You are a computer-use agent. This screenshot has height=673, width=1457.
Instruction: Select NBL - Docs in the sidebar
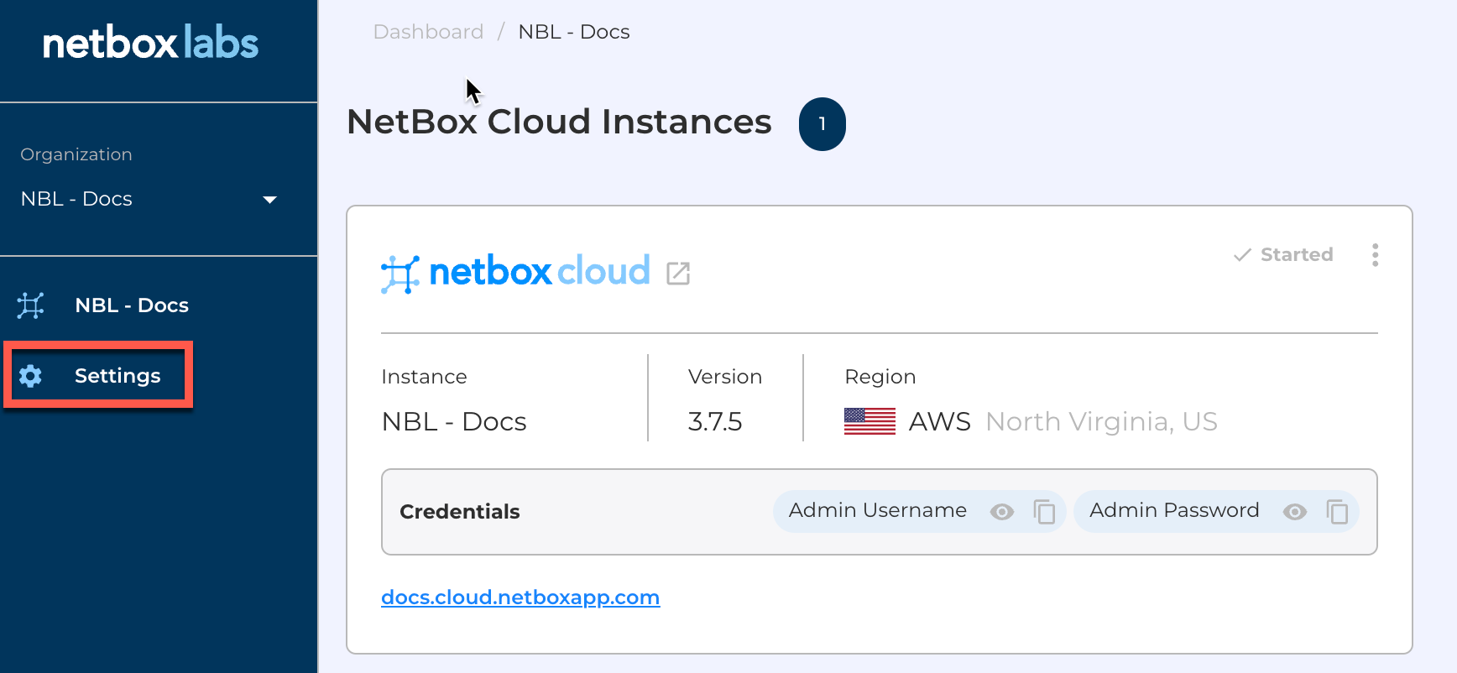(132, 305)
